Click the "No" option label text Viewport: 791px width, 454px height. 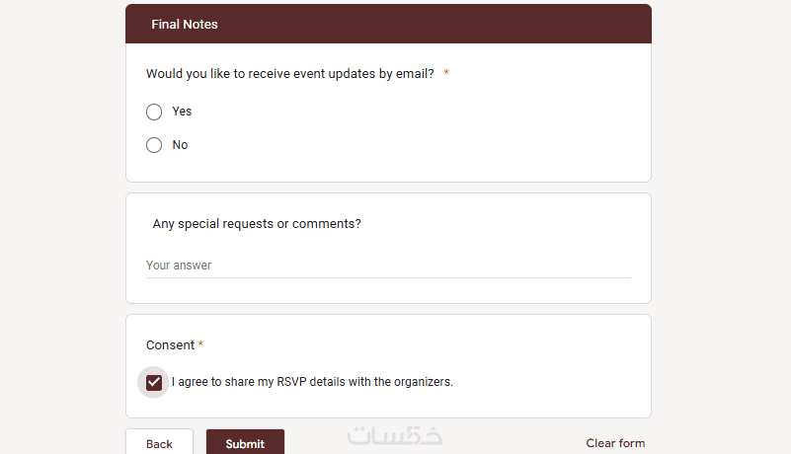pos(180,145)
